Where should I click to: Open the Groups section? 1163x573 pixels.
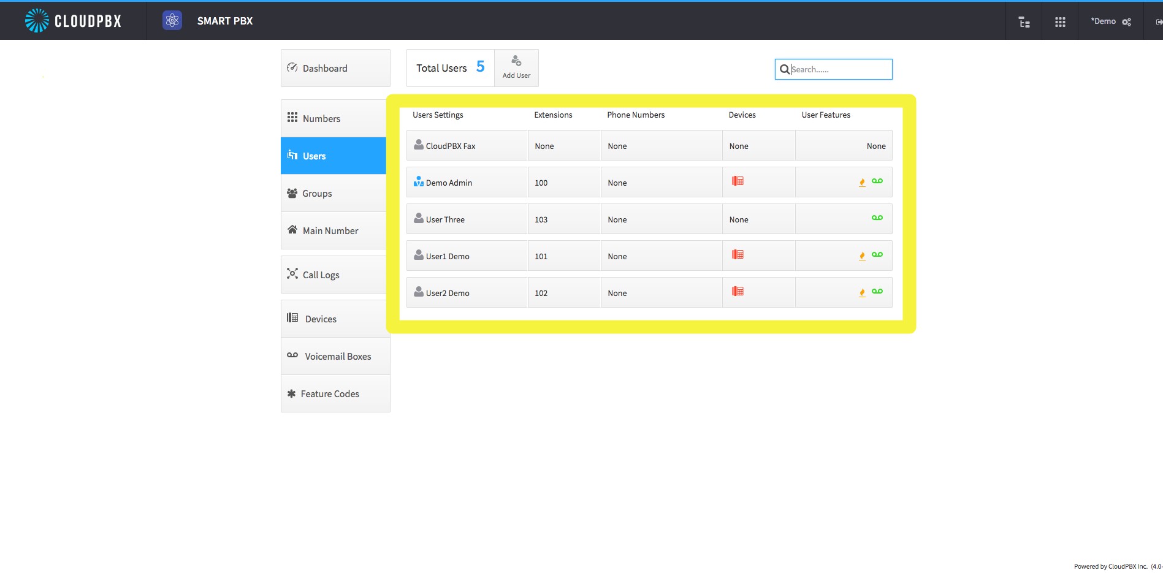pos(317,193)
